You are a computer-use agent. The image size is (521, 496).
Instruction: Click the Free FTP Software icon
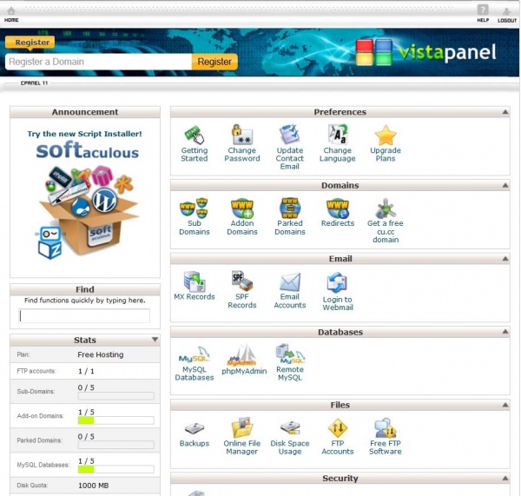tap(386, 428)
